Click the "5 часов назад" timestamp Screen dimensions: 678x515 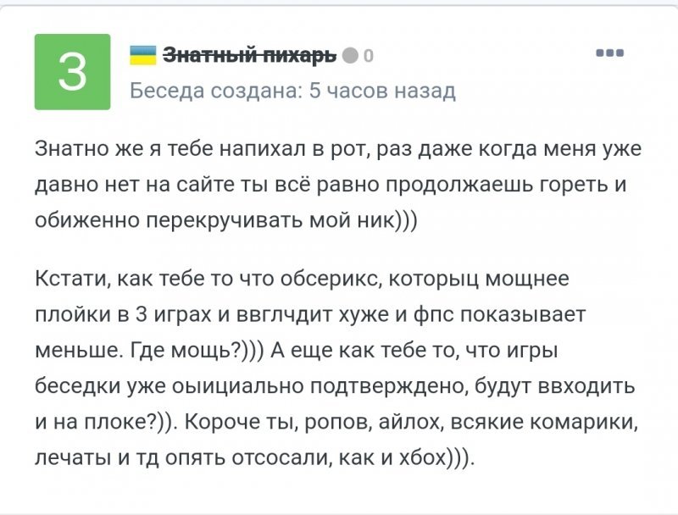(x=382, y=91)
